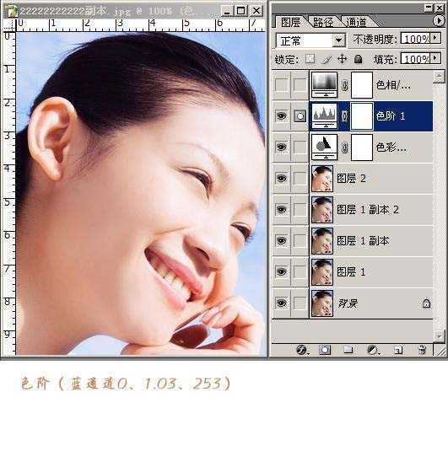Hide 图层 2 via its eye icon

click(282, 179)
